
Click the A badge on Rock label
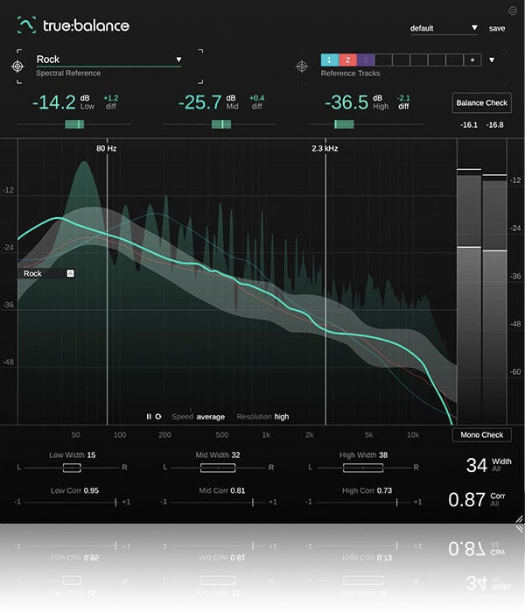pyautogui.click(x=70, y=273)
